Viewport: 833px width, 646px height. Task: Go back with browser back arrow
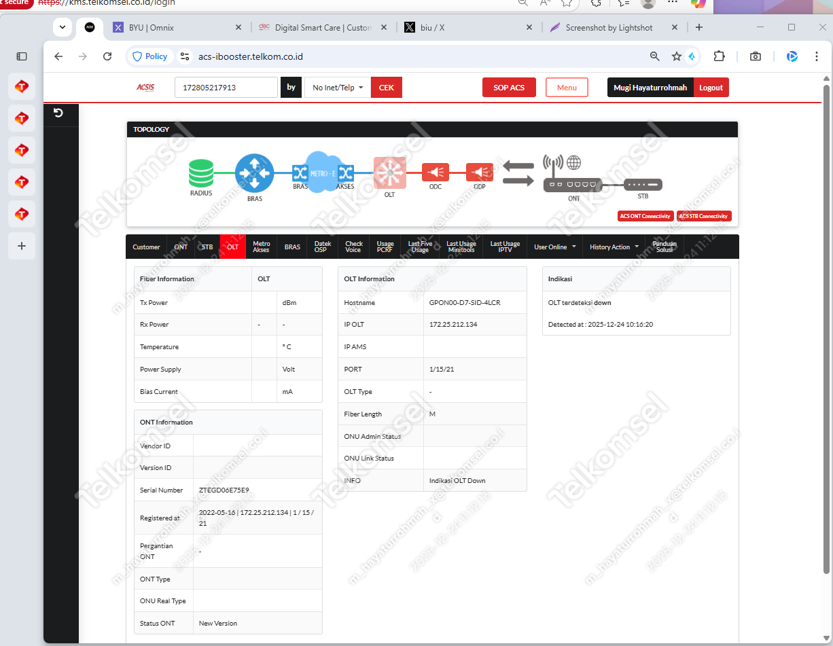(58, 56)
